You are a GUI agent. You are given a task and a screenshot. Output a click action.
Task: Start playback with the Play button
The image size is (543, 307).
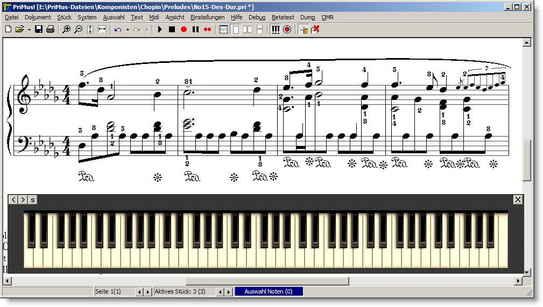point(160,29)
